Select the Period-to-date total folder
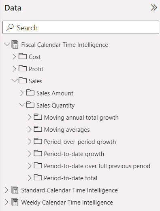Viewport: 160px width, 211px height. 70,178
